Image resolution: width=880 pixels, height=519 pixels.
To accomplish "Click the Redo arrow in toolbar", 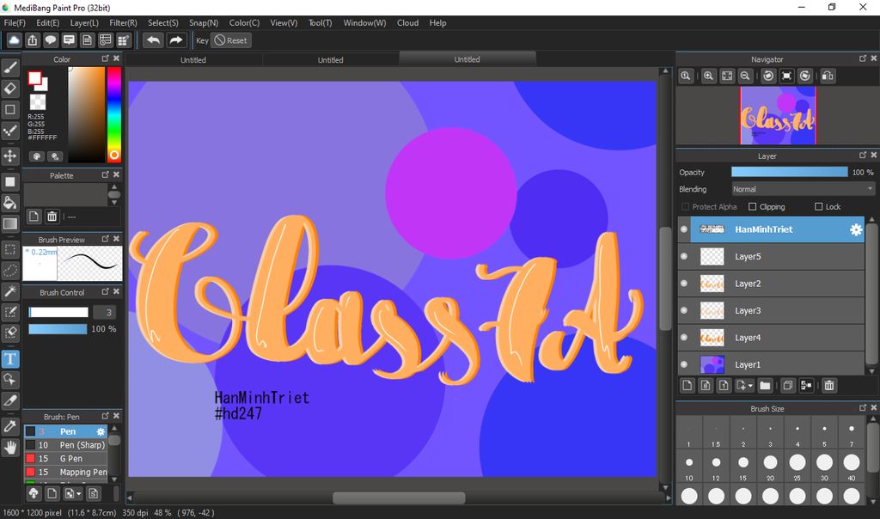I will 175,40.
